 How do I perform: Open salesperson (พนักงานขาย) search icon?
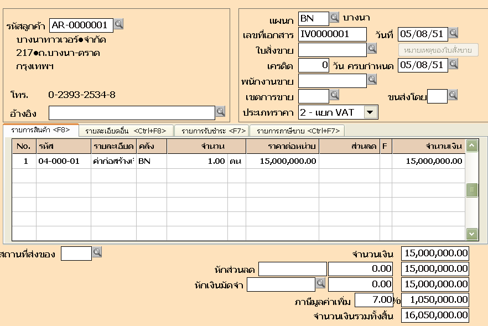[372, 80]
